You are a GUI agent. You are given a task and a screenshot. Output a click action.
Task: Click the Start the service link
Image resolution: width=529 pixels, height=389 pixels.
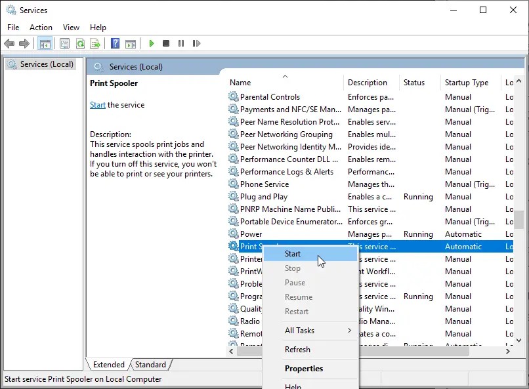[x=97, y=104]
